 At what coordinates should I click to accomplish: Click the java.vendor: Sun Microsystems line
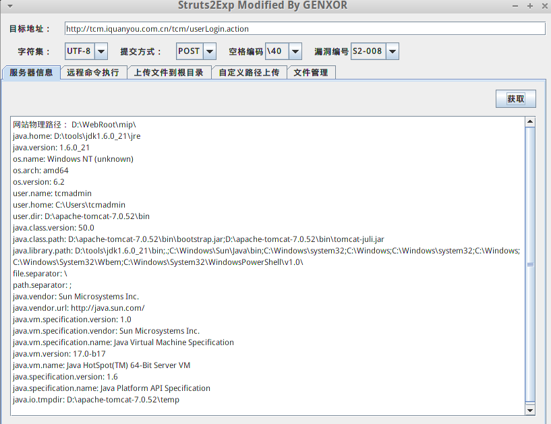click(x=76, y=297)
